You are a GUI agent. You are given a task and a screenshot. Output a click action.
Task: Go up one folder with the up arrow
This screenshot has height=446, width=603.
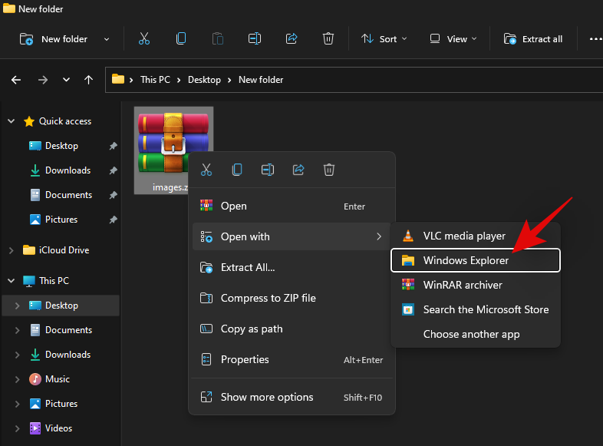(x=89, y=80)
